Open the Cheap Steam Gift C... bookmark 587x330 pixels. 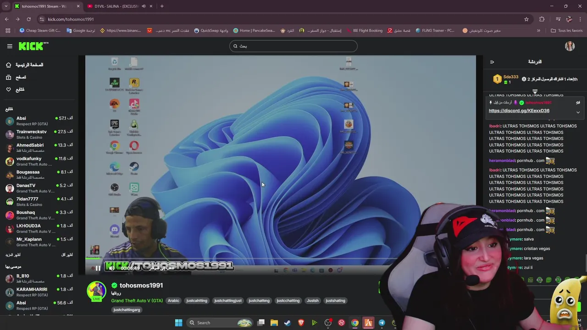40,31
